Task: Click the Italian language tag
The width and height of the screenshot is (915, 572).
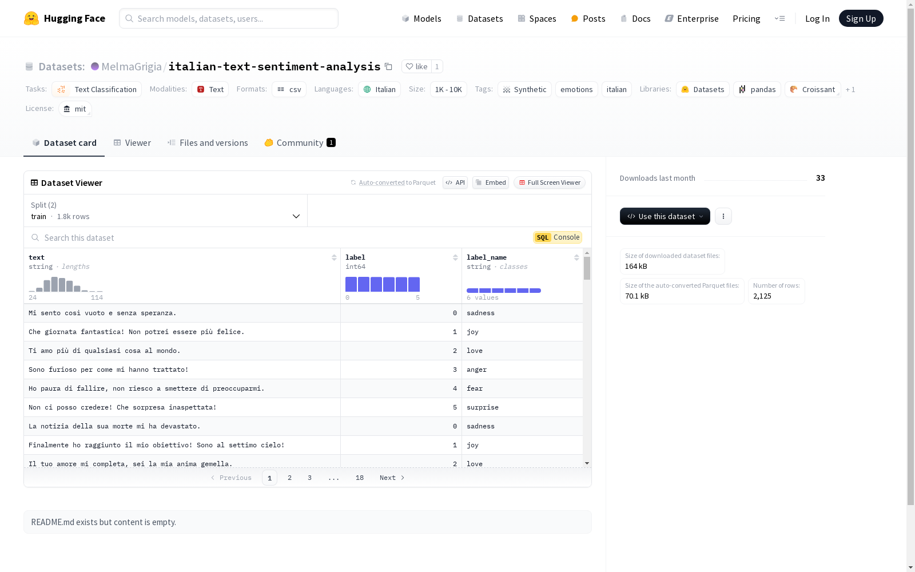Action: point(379,89)
